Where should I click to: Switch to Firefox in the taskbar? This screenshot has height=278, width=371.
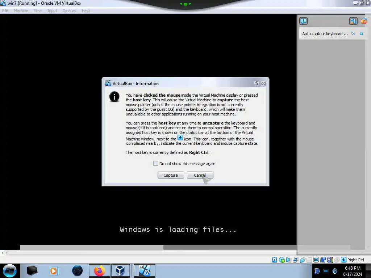pos(100,271)
